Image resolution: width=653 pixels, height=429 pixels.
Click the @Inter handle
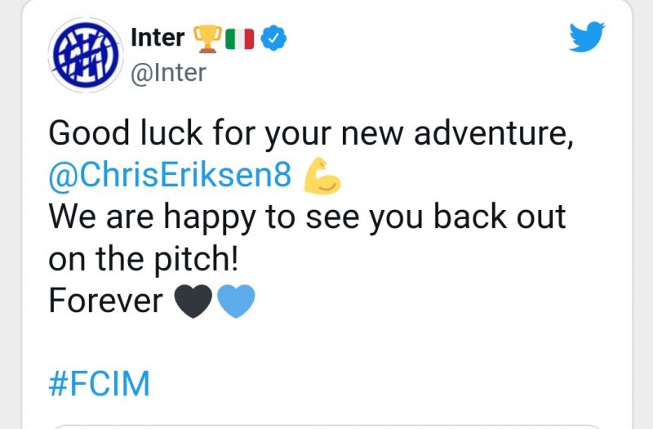(x=168, y=72)
